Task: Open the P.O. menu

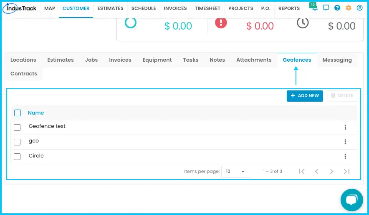Action: (x=266, y=8)
